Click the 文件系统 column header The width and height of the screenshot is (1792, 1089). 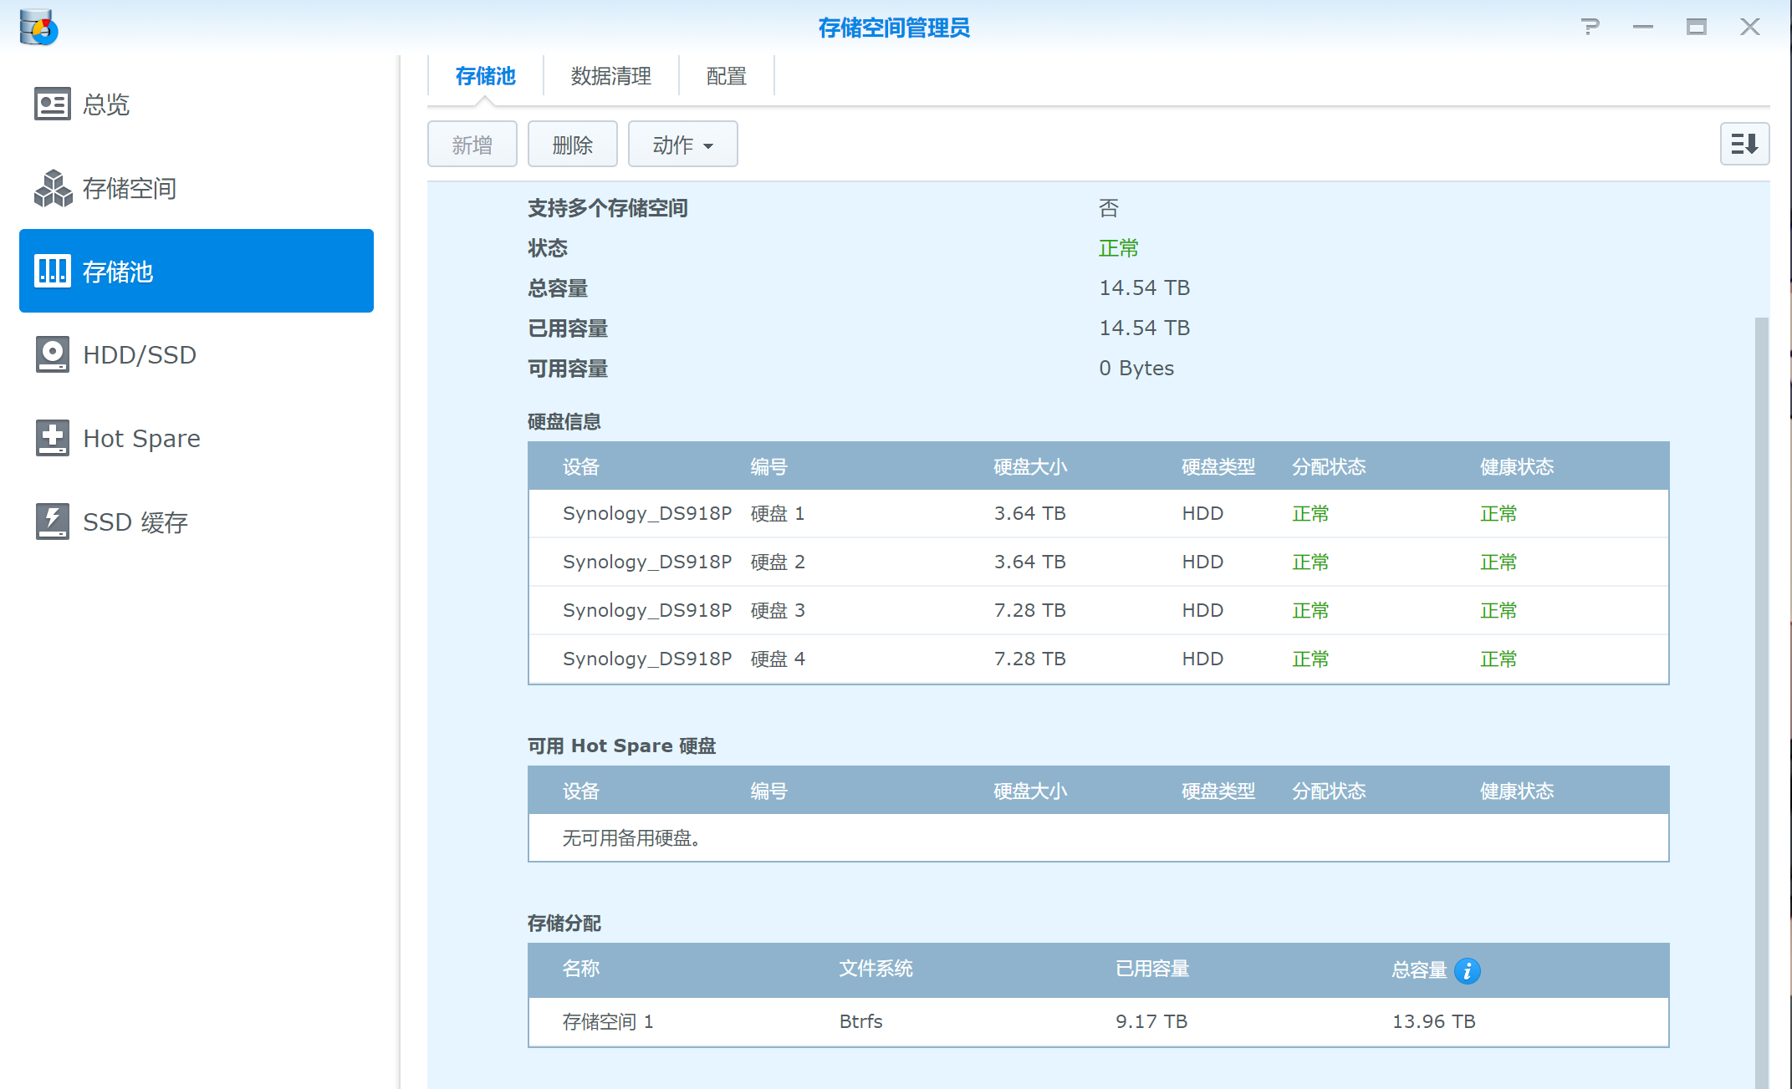[x=876, y=969]
